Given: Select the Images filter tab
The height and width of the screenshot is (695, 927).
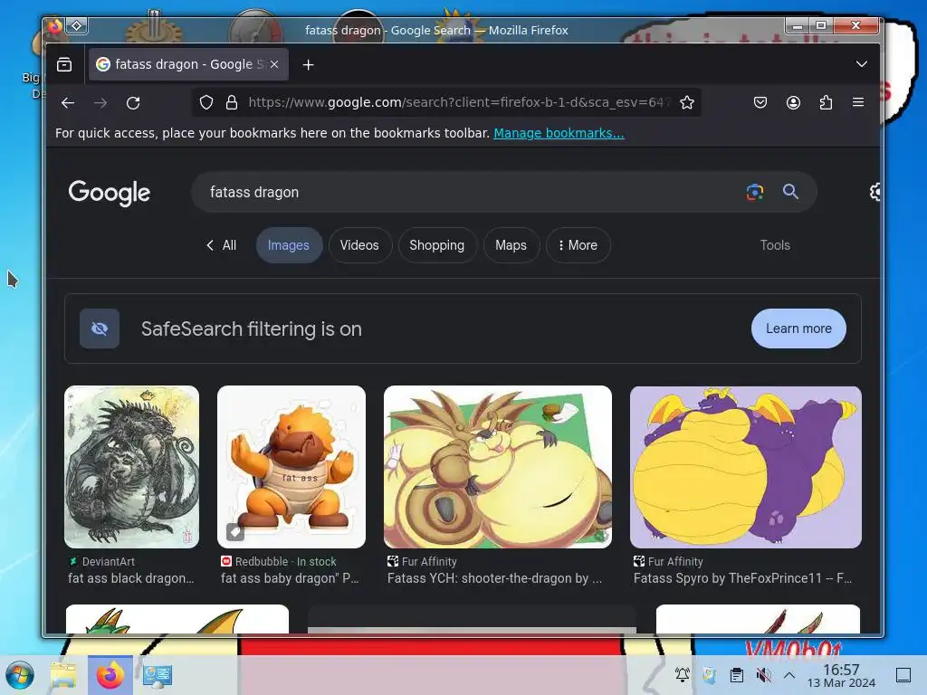Looking at the screenshot, I should [289, 245].
